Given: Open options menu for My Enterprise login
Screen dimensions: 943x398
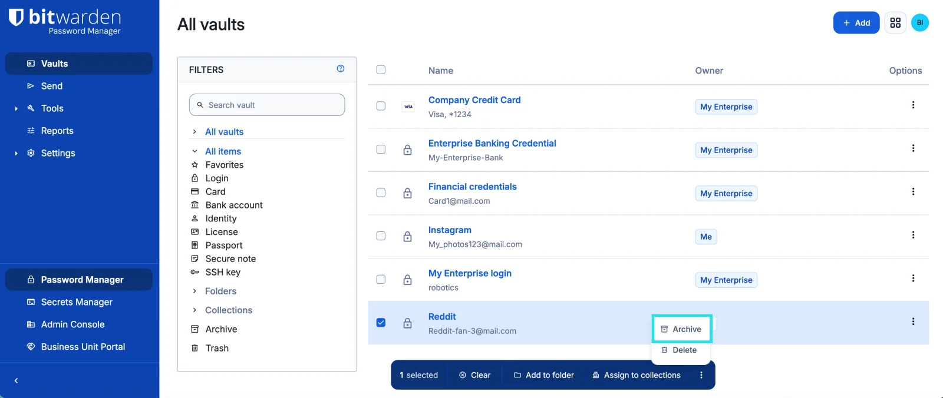Looking at the screenshot, I should [x=913, y=278].
